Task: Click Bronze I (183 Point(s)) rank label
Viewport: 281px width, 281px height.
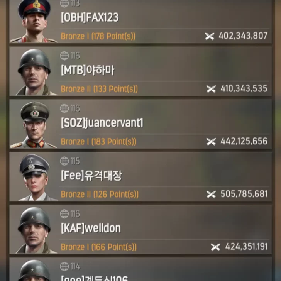Action: tap(98, 142)
